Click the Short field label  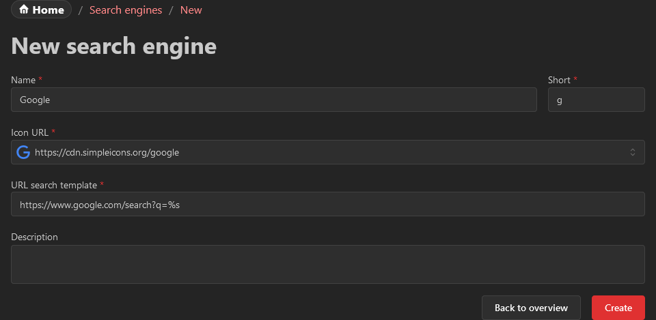coord(559,80)
